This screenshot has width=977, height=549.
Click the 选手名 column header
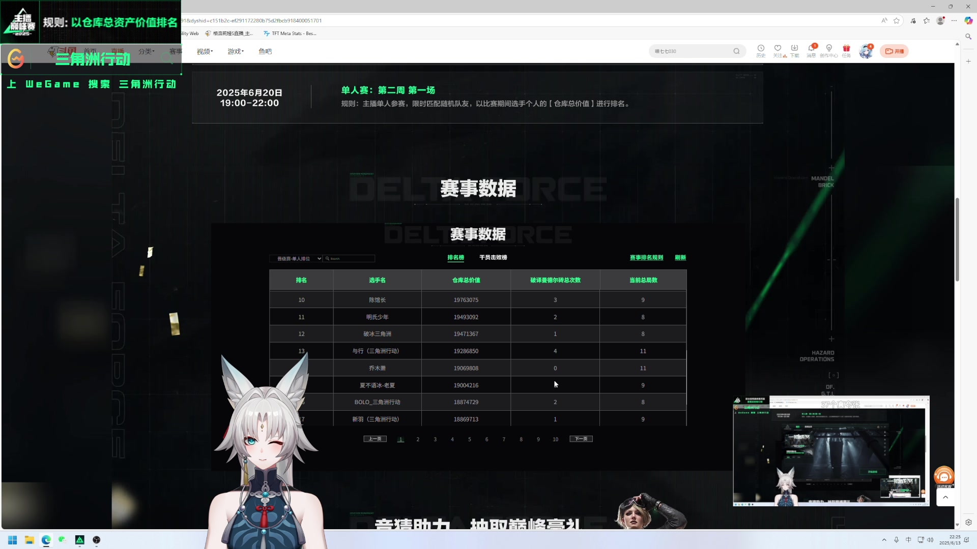click(x=377, y=280)
